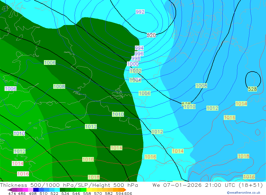This screenshot has height=195, width=266.
Task: Pick the cyan legend color swatch
Action: pos(57,190)
